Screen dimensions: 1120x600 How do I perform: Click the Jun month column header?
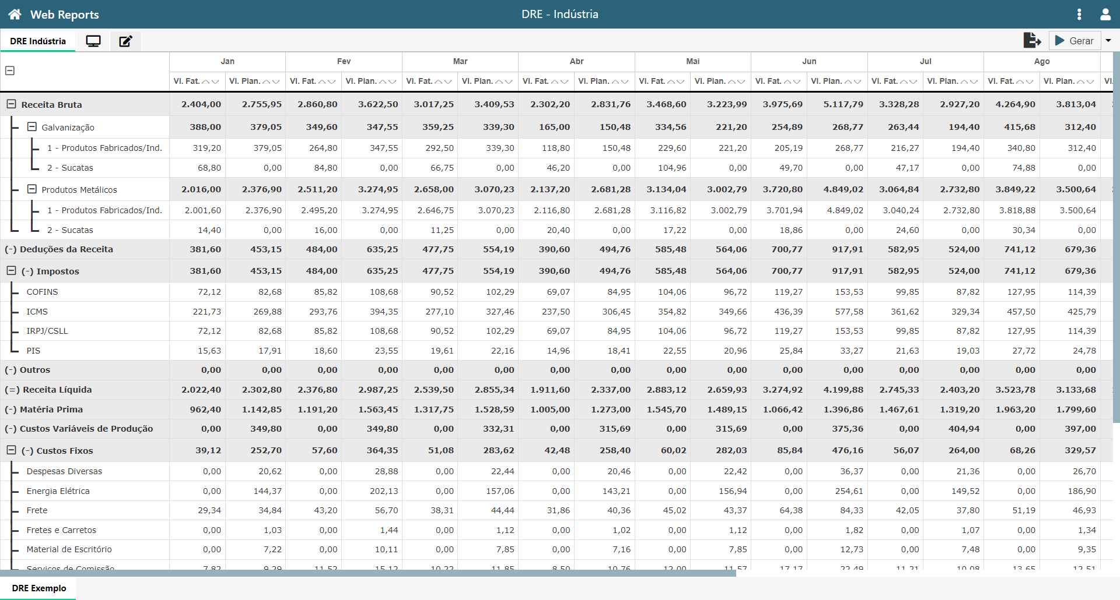point(809,61)
